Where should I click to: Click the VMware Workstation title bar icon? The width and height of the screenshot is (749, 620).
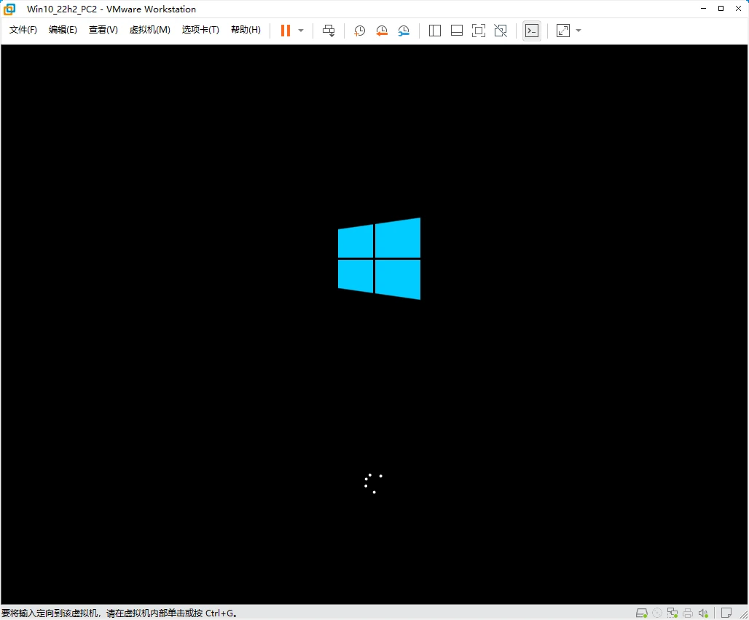pyautogui.click(x=9, y=9)
